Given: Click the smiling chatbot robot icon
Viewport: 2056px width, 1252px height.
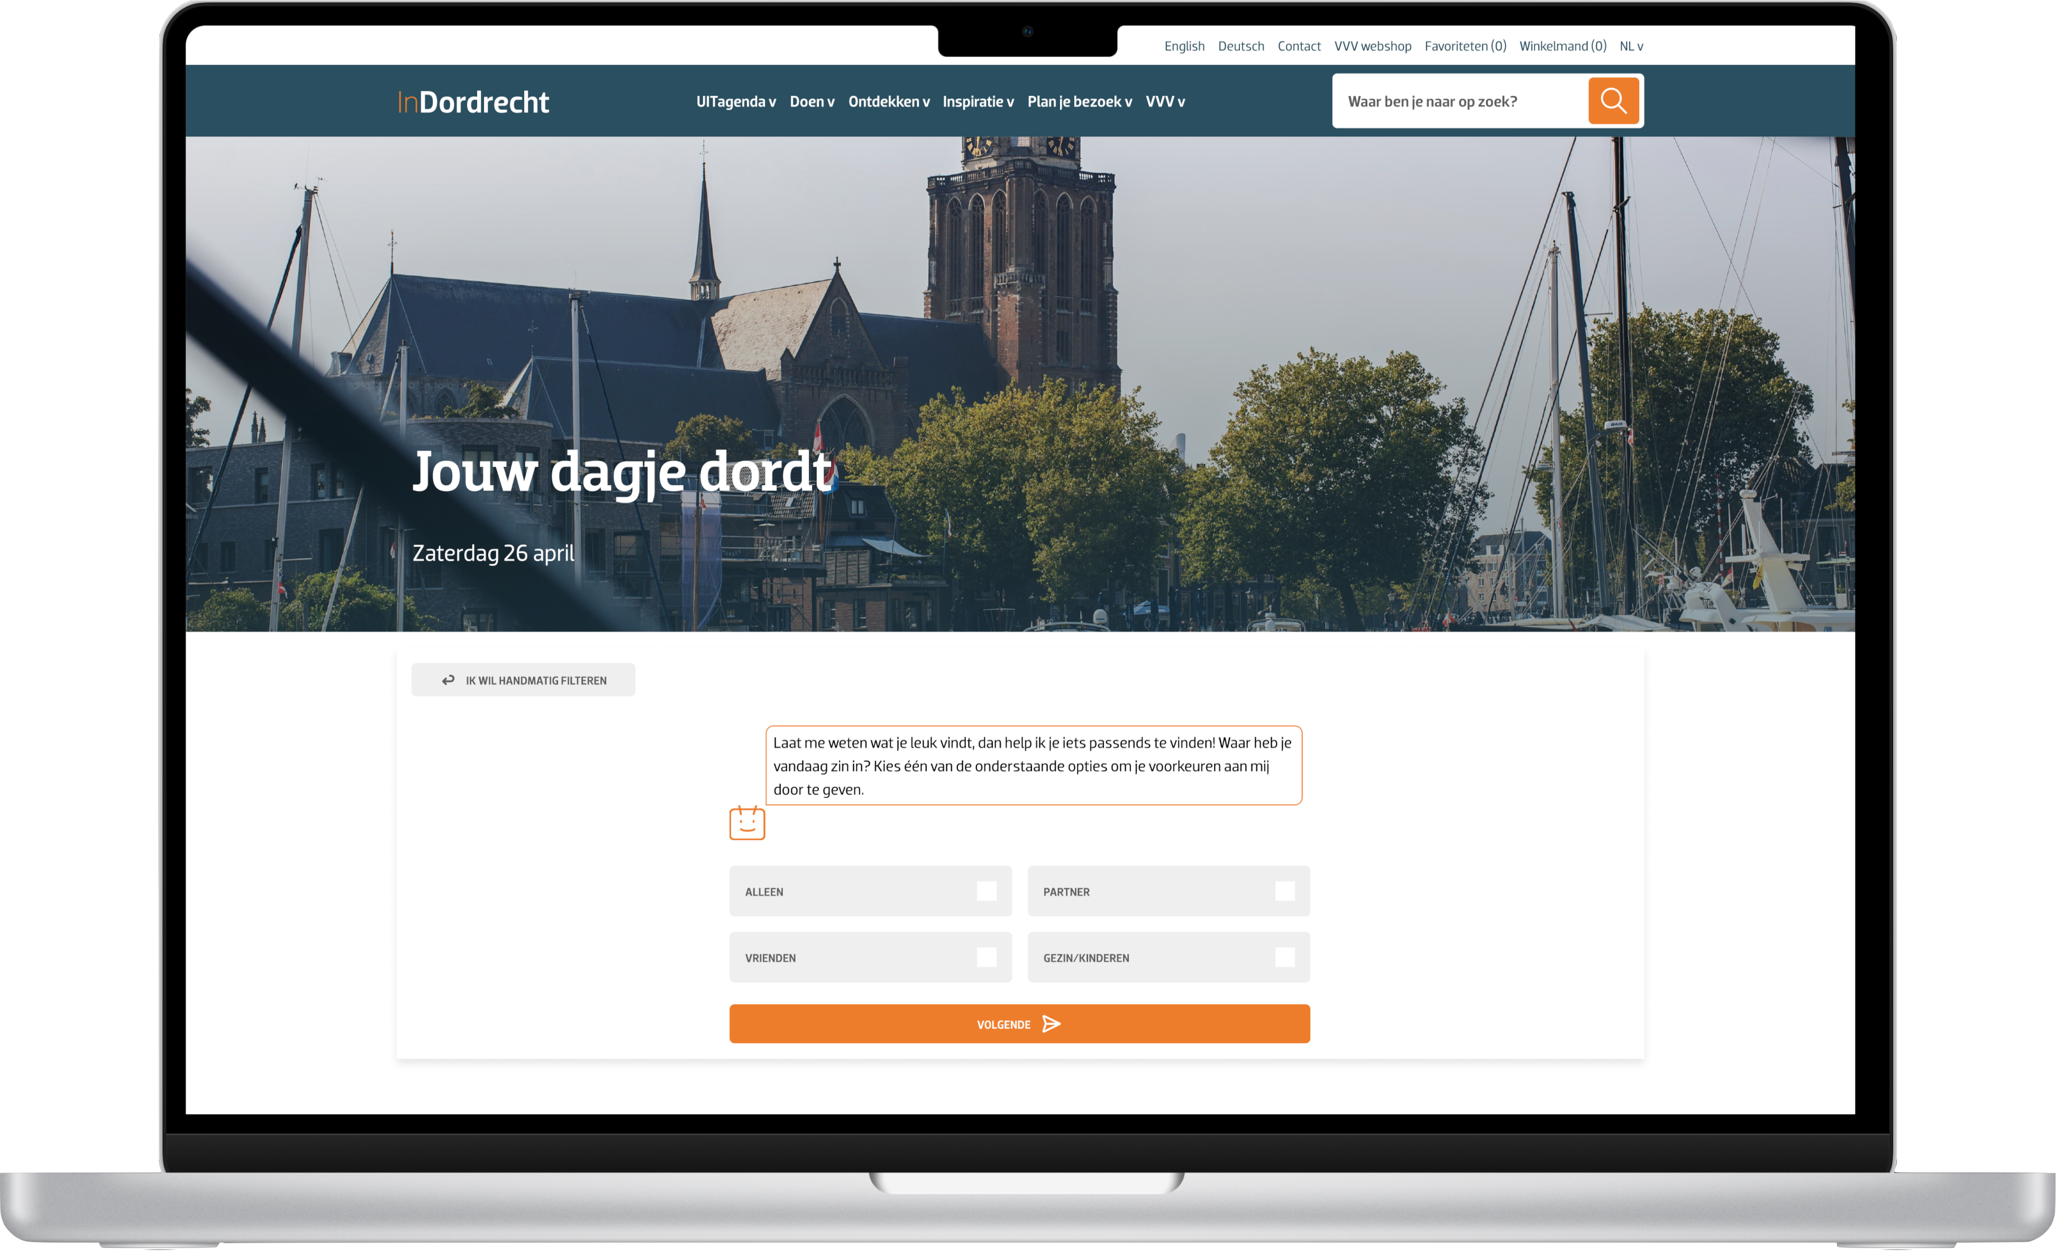Looking at the screenshot, I should pyautogui.click(x=747, y=823).
